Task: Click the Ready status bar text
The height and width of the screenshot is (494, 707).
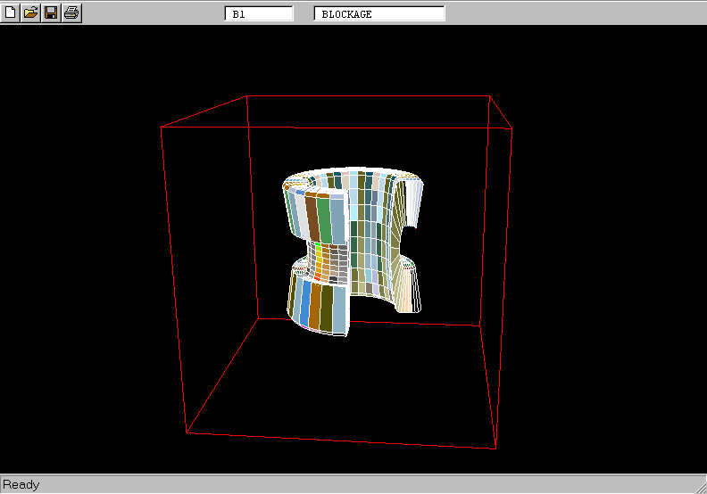Action: tap(21, 485)
